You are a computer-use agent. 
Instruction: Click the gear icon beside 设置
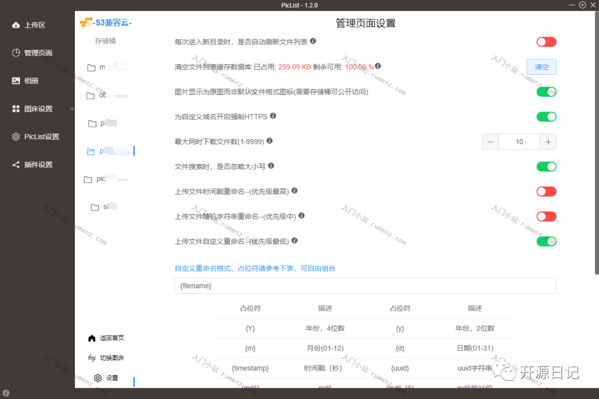point(98,378)
